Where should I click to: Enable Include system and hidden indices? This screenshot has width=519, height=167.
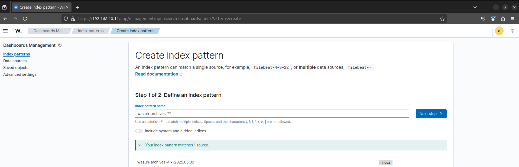[x=139, y=131]
